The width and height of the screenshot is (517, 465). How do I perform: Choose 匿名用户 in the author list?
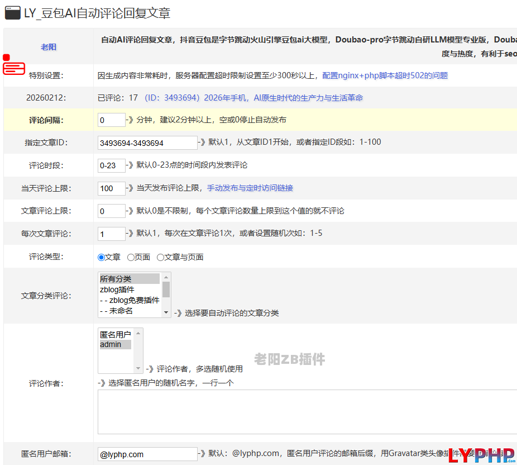click(x=115, y=334)
